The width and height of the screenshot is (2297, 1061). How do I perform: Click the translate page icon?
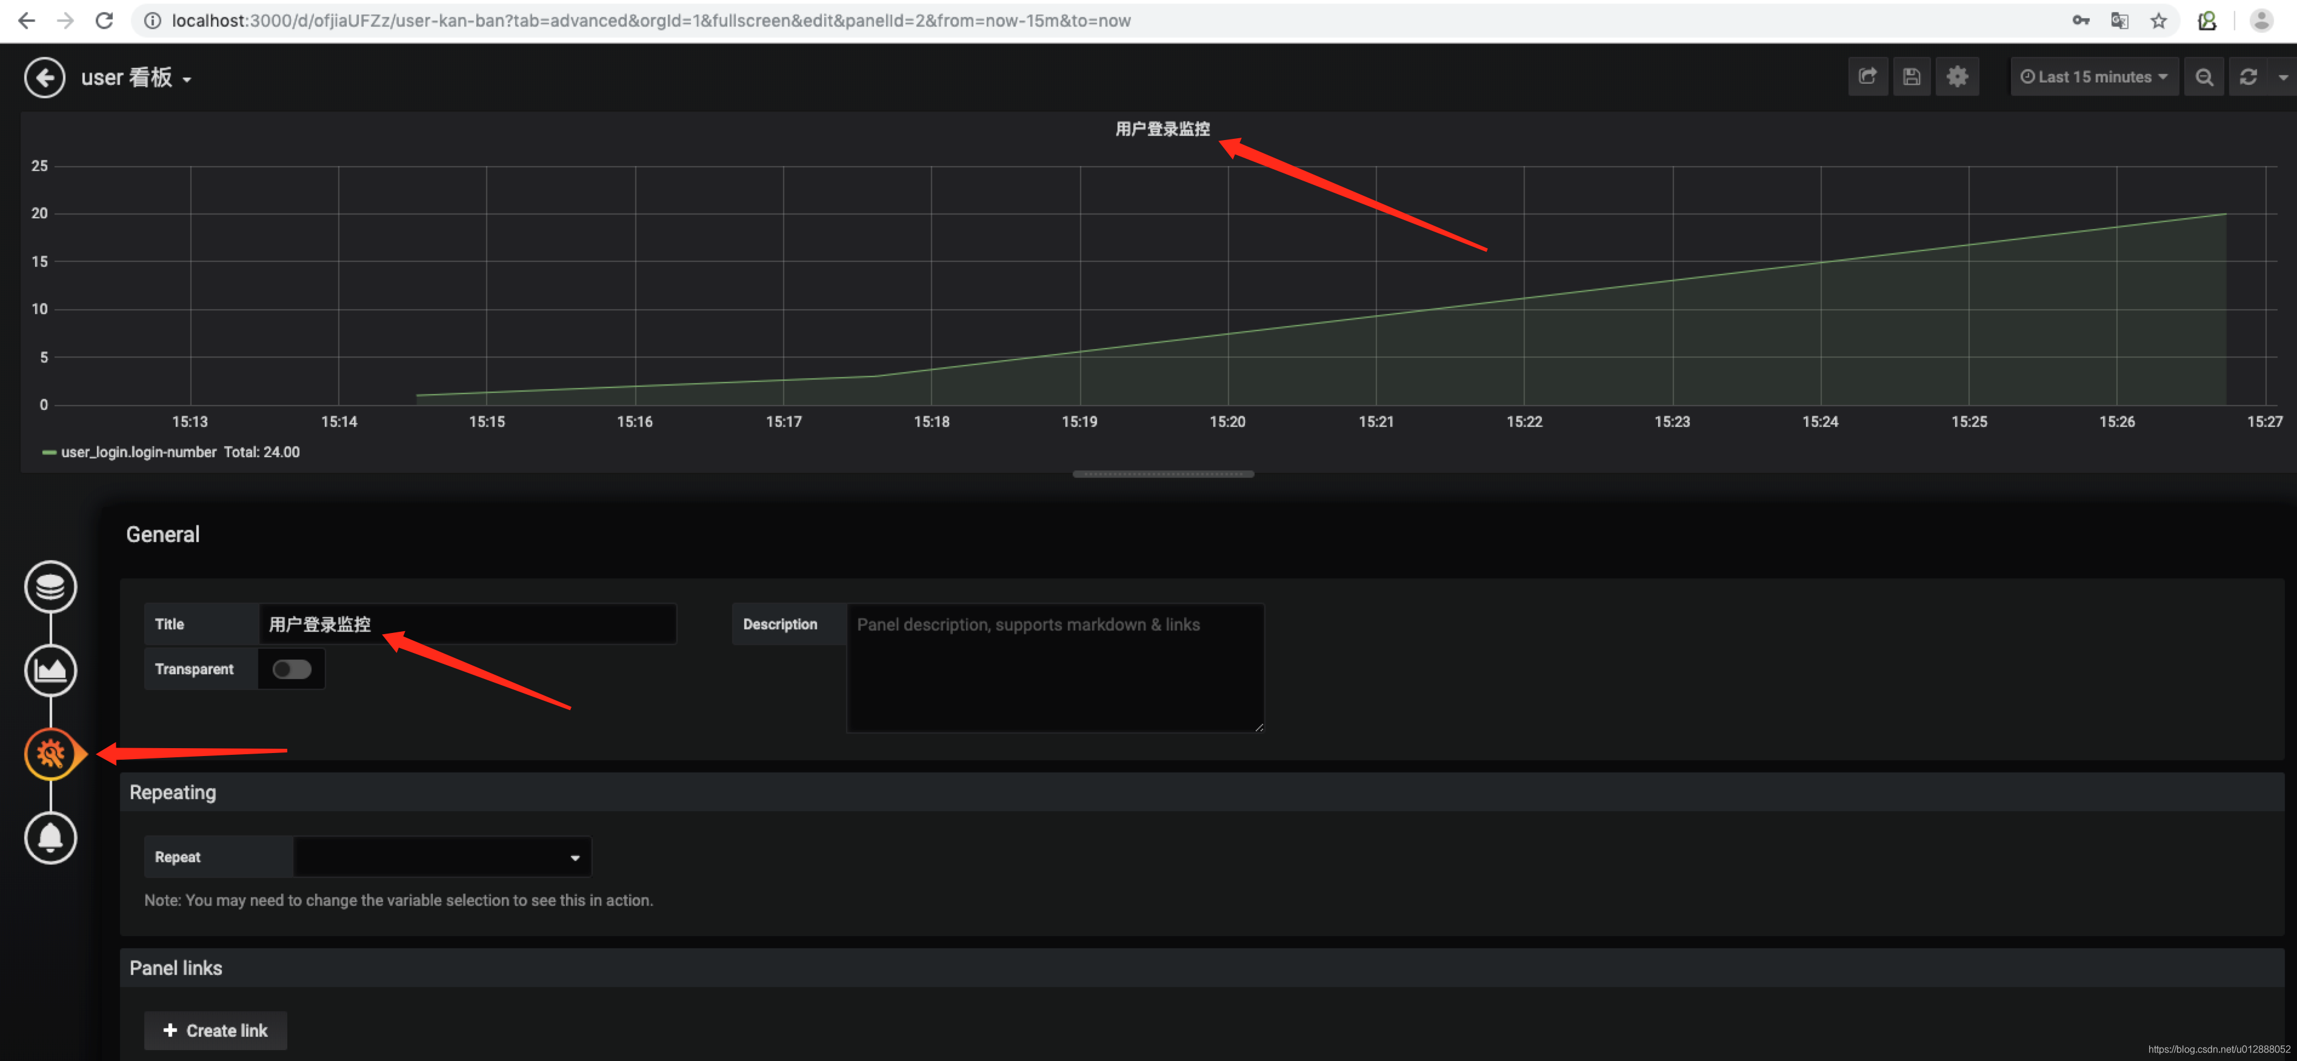pos(2119,21)
